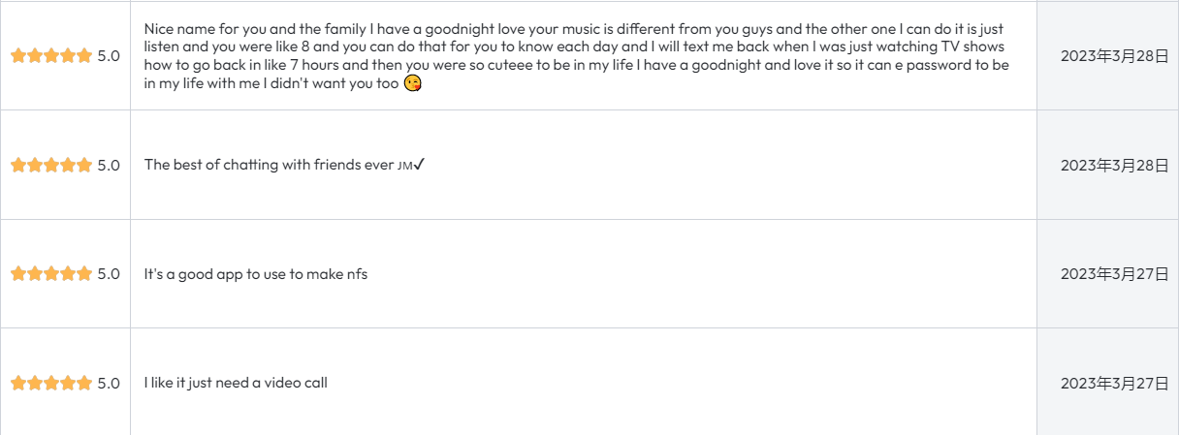Select the review "It's a good app to use to make nfs"

(x=256, y=274)
